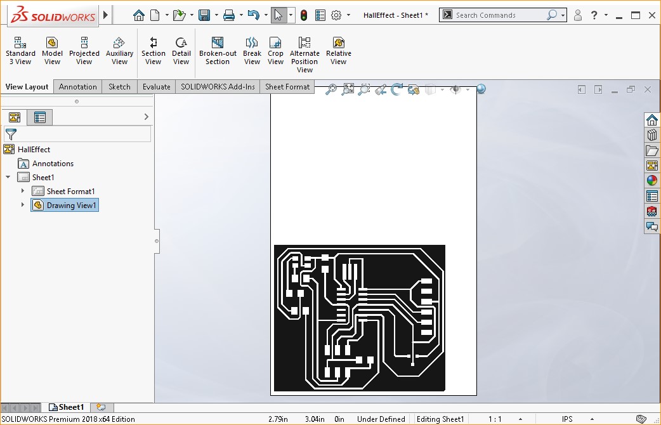661x425 pixels.
Task: Open the New document dropdown arrow
Action: point(166,15)
